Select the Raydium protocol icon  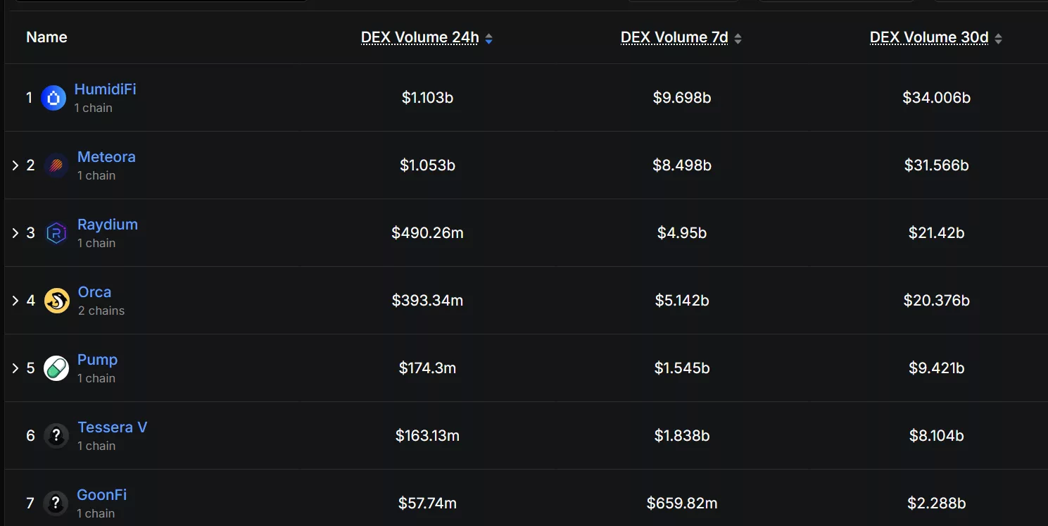[56, 232]
